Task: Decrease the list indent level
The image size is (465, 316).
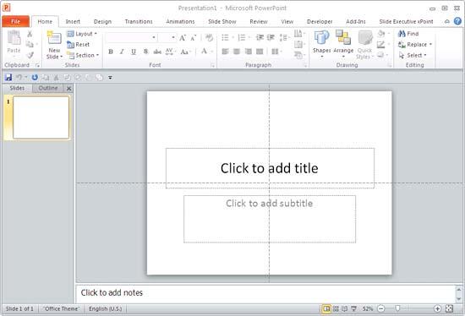Action: [260, 38]
